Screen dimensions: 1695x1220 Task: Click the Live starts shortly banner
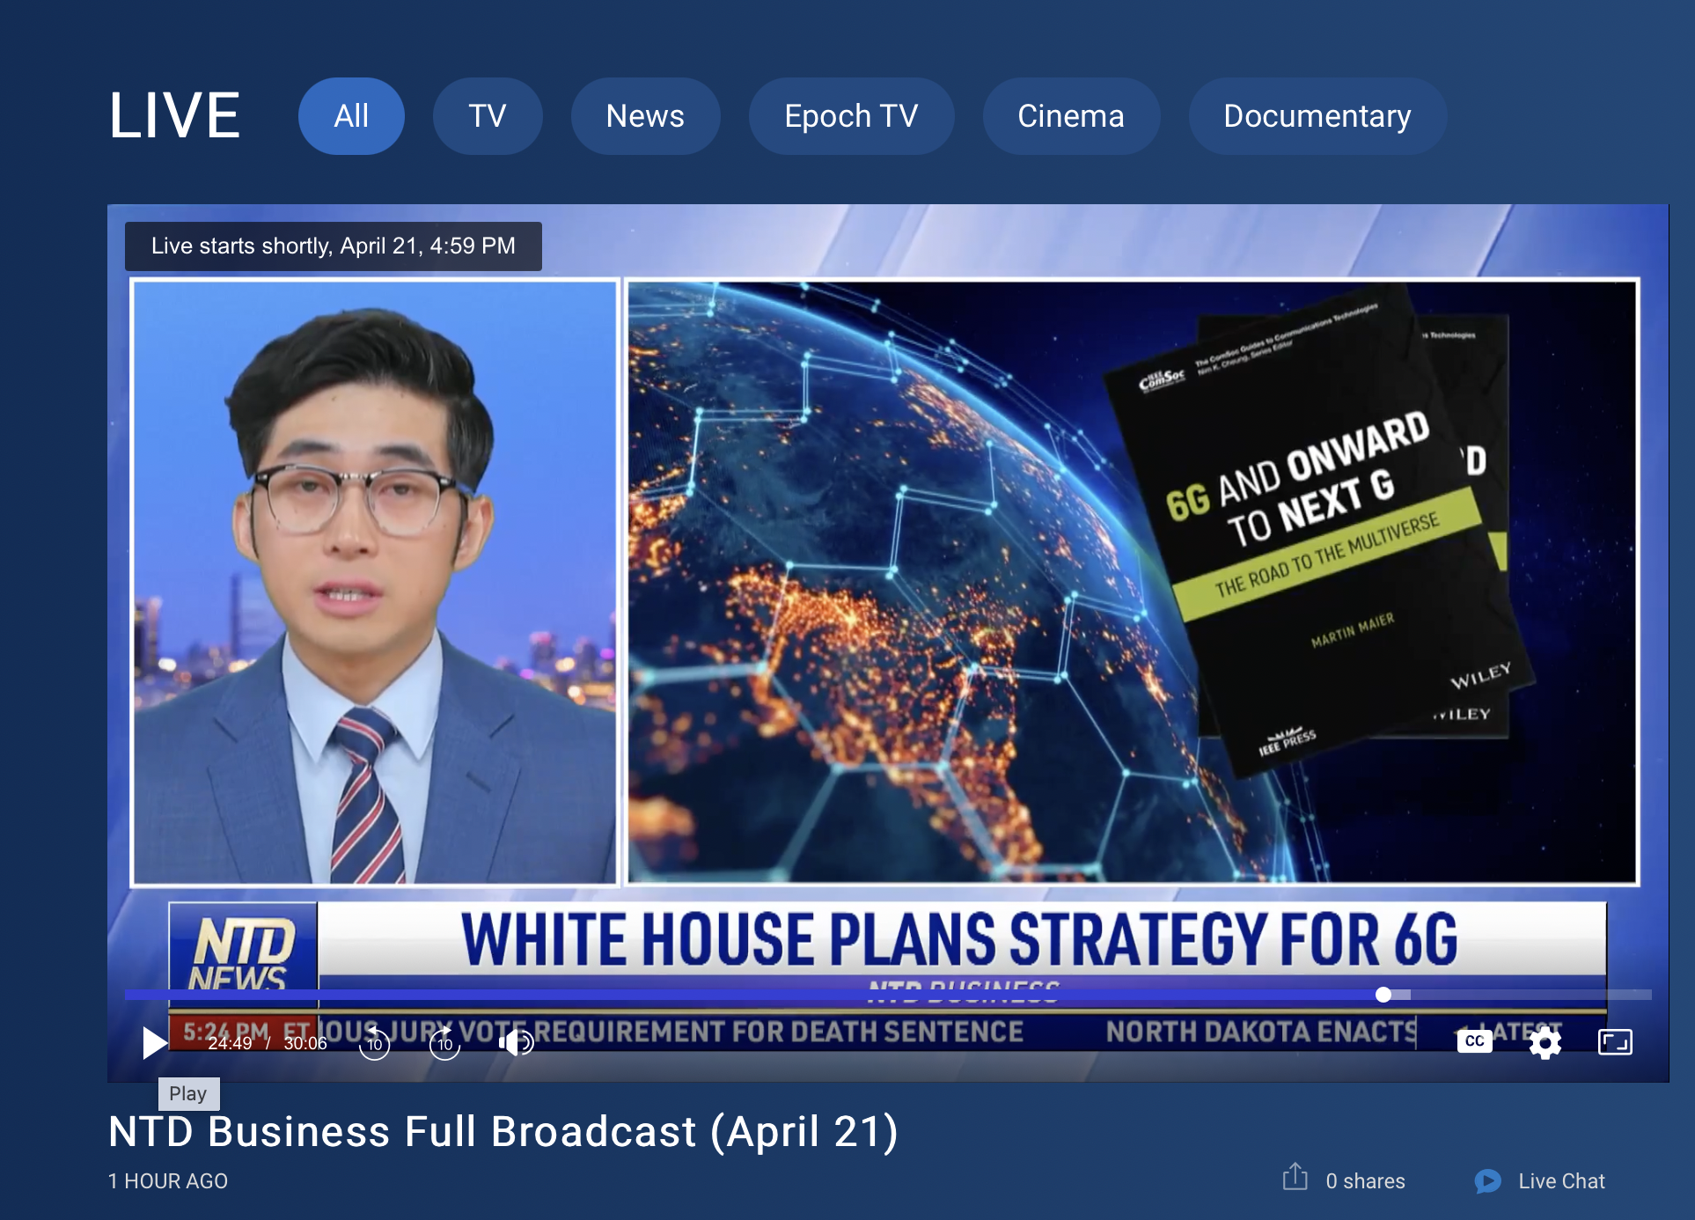[x=333, y=246]
